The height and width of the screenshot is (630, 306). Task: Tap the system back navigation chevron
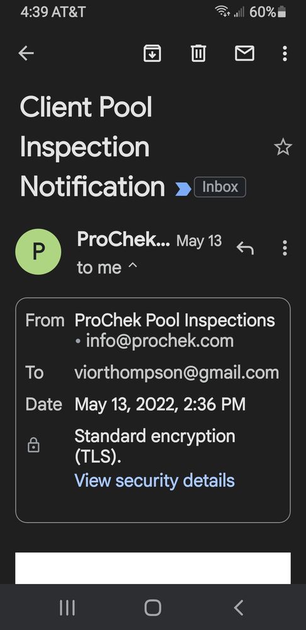tap(239, 607)
